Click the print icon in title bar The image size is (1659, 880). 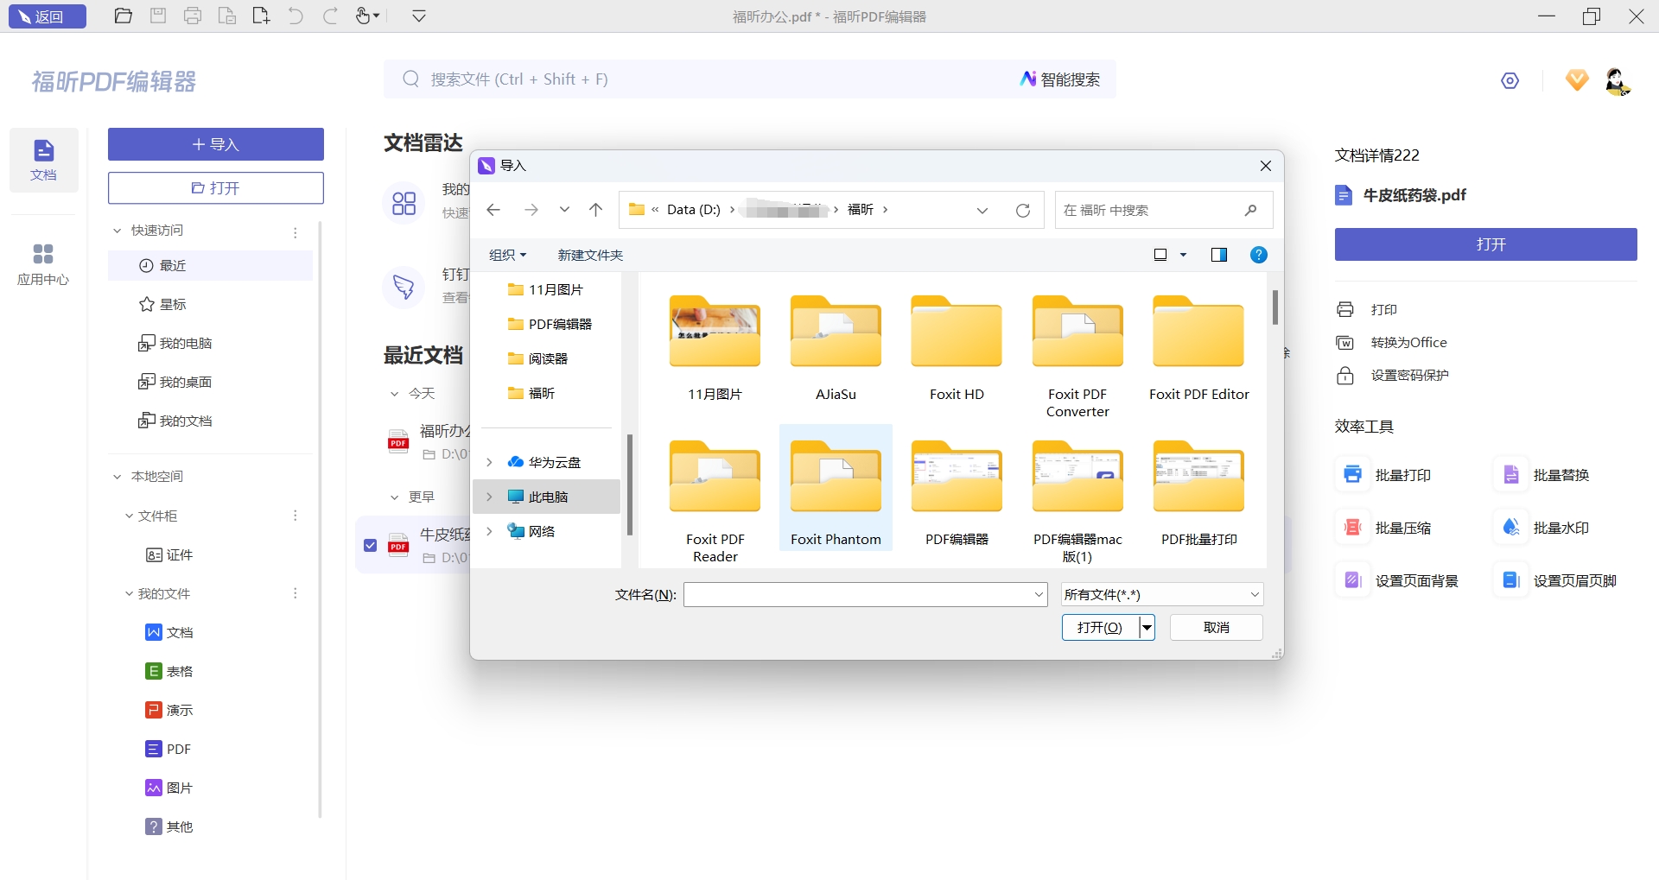tap(193, 16)
